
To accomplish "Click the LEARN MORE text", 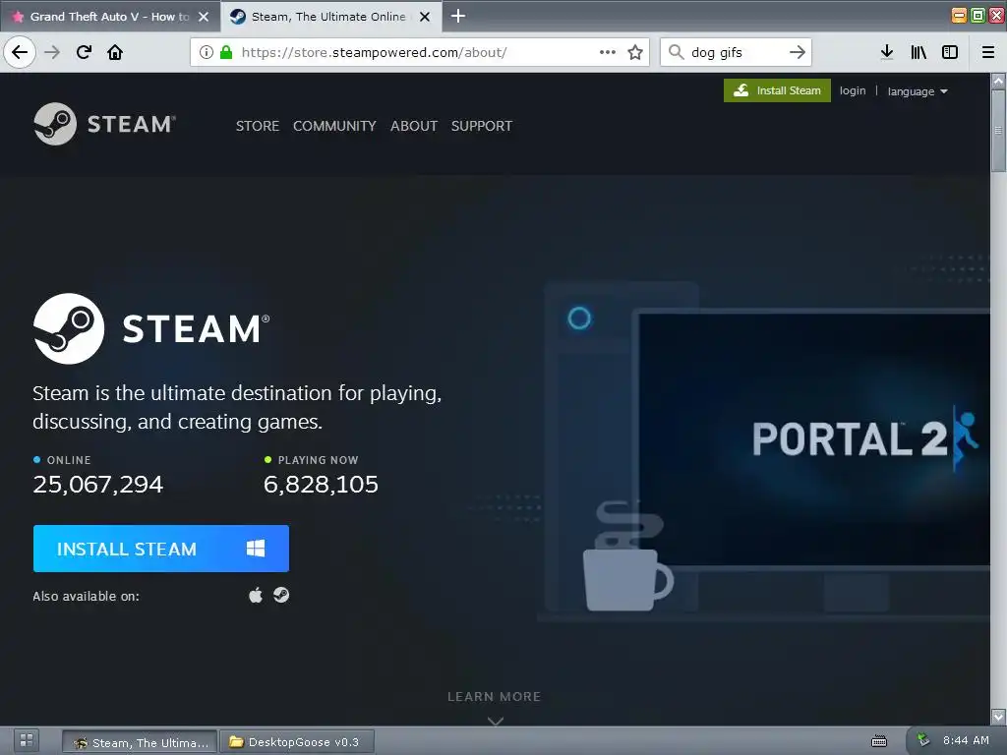I will click(495, 697).
